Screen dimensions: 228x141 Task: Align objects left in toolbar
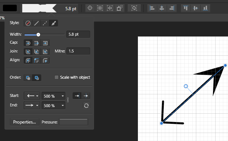(152, 8)
